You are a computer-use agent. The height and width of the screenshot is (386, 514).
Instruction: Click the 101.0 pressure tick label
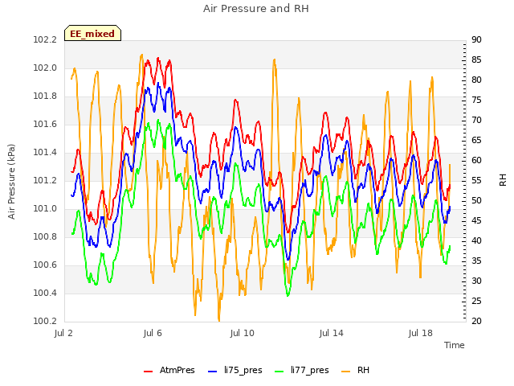click(45, 209)
